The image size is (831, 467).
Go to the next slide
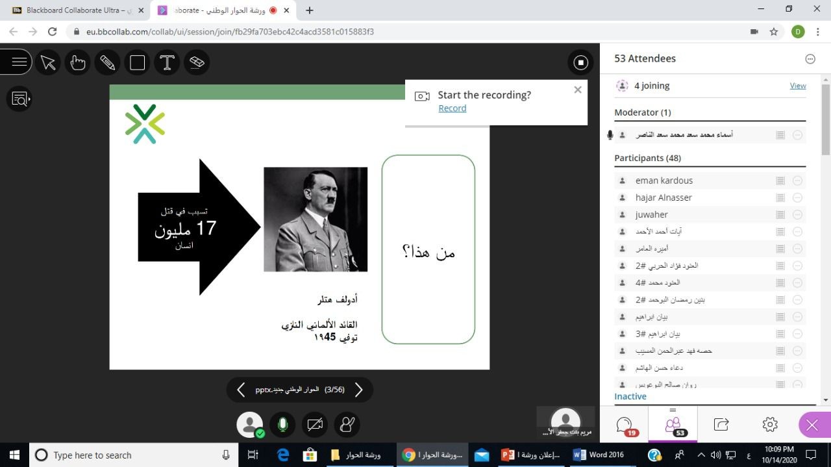[358, 390]
